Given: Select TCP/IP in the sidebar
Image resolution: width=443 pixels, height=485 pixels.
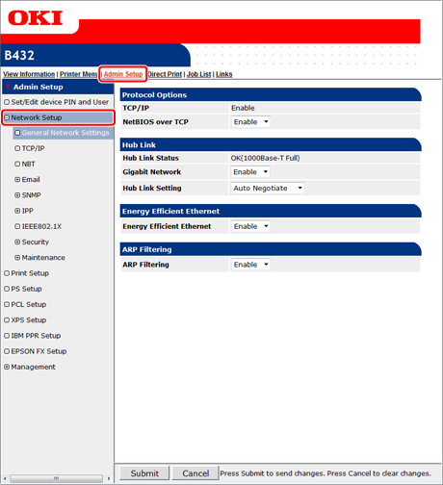Looking at the screenshot, I should point(33,148).
